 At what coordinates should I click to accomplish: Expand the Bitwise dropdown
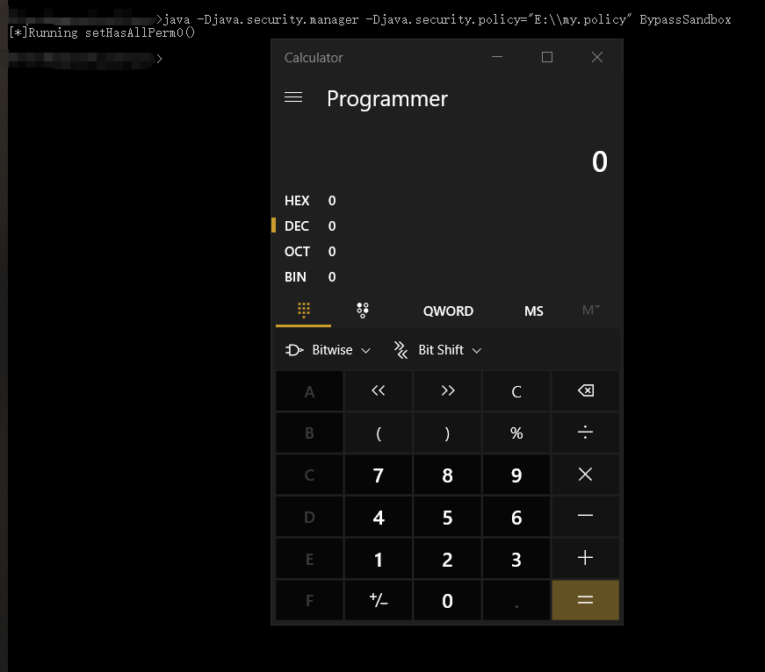tap(328, 350)
